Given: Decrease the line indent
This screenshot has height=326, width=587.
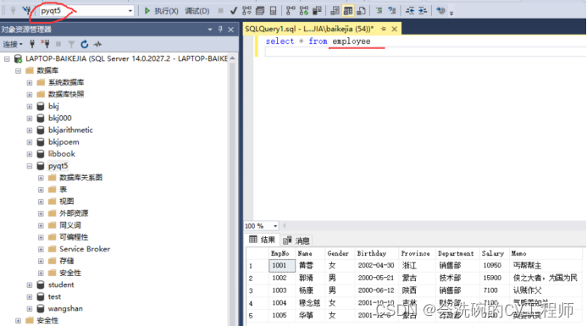Looking at the screenshot, I should (x=410, y=11).
